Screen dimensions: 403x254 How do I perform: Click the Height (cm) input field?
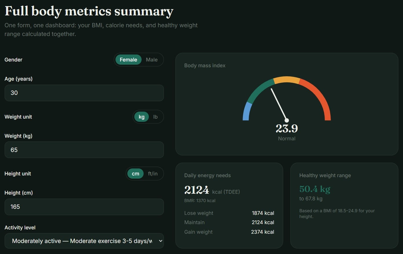[x=84, y=207]
